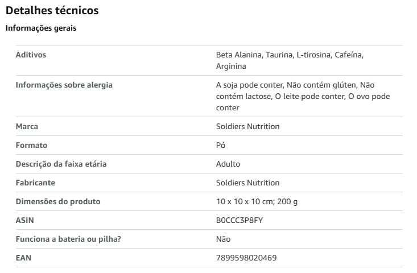Select the allergy information value text
The width and height of the screenshot is (417, 273).
pos(303,96)
